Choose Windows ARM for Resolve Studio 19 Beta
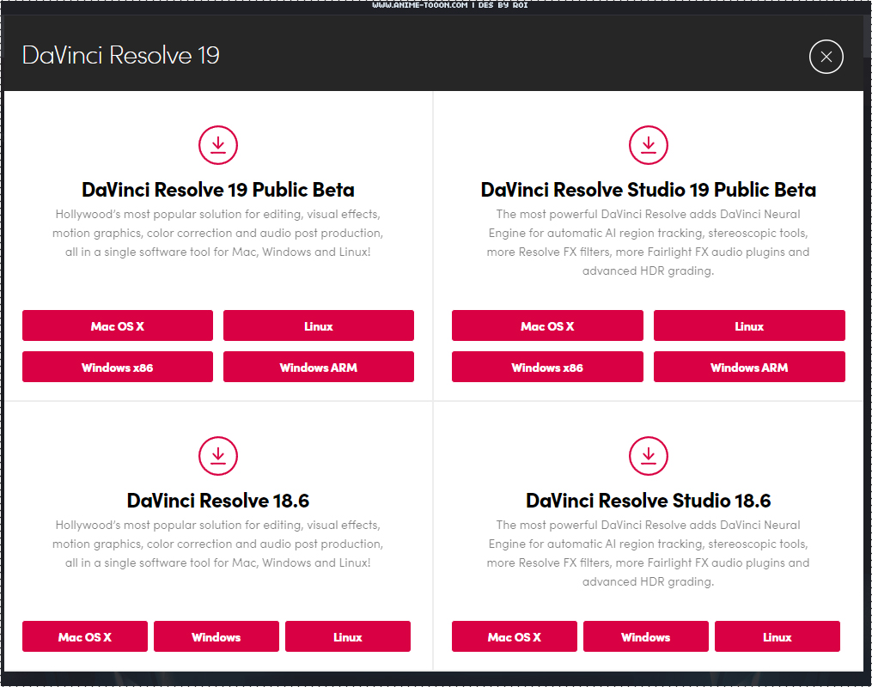This screenshot has height=687, width=872. (749, 367)
